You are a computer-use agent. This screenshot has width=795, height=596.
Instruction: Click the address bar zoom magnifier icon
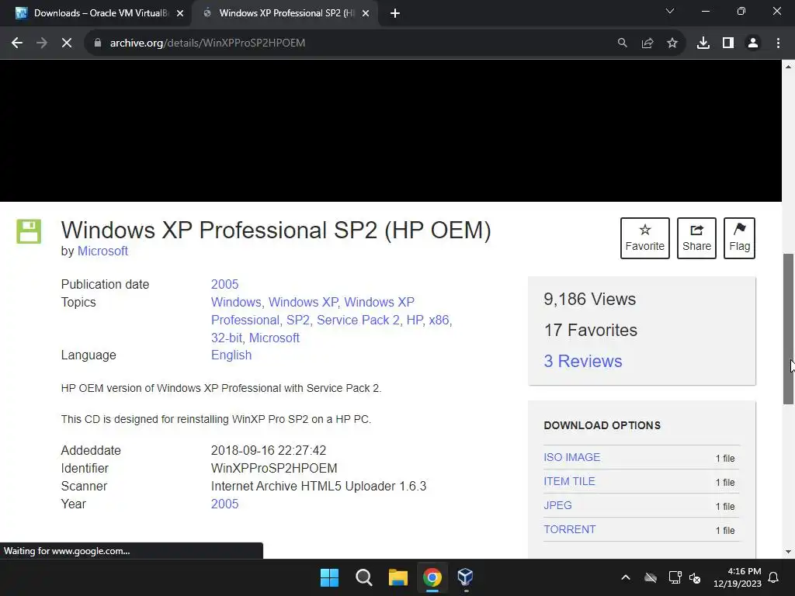(622, 43)
